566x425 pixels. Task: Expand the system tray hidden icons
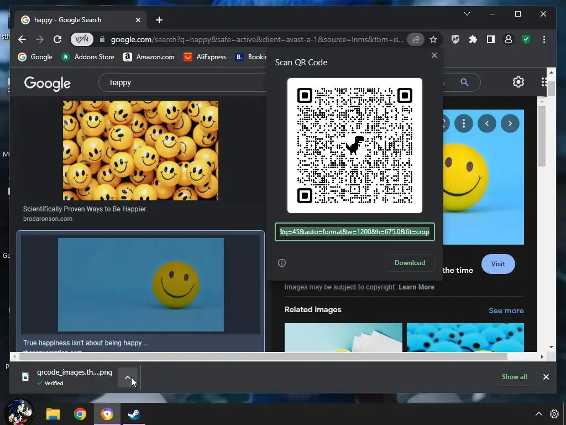tap(538, 414)
